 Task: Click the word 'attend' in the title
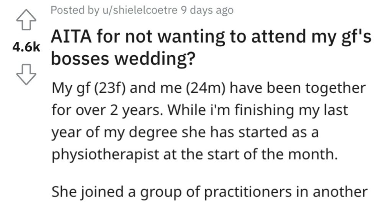pyautogui.click(x=279, y=36)
